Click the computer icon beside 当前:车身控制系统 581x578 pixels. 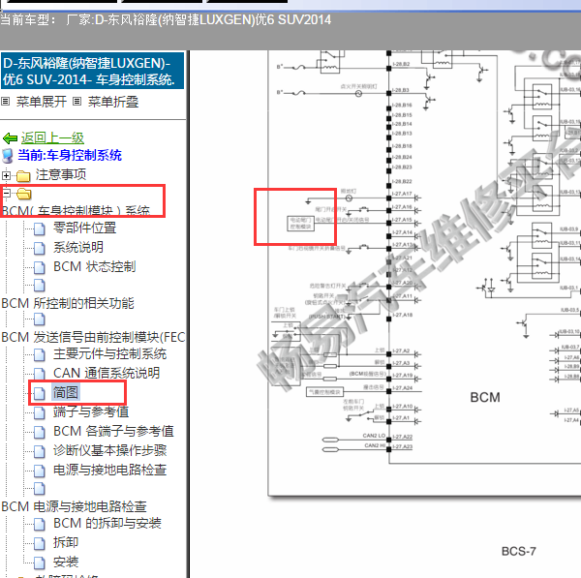click(8, 155)
